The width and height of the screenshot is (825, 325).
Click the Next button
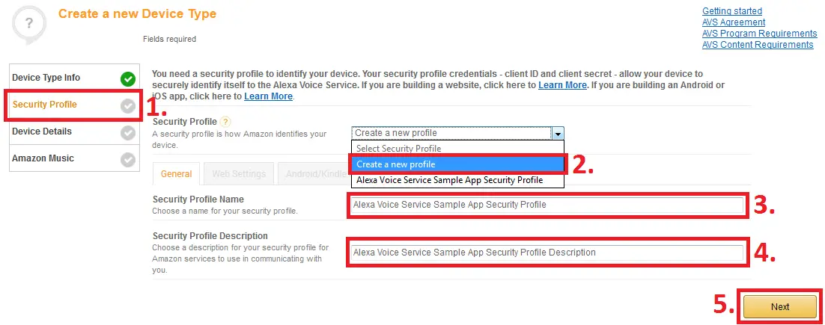click(780, 306)
